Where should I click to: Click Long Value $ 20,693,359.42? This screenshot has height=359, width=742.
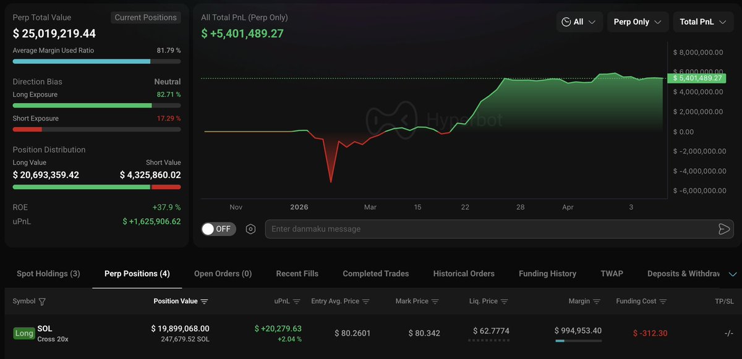pos(46,175)
